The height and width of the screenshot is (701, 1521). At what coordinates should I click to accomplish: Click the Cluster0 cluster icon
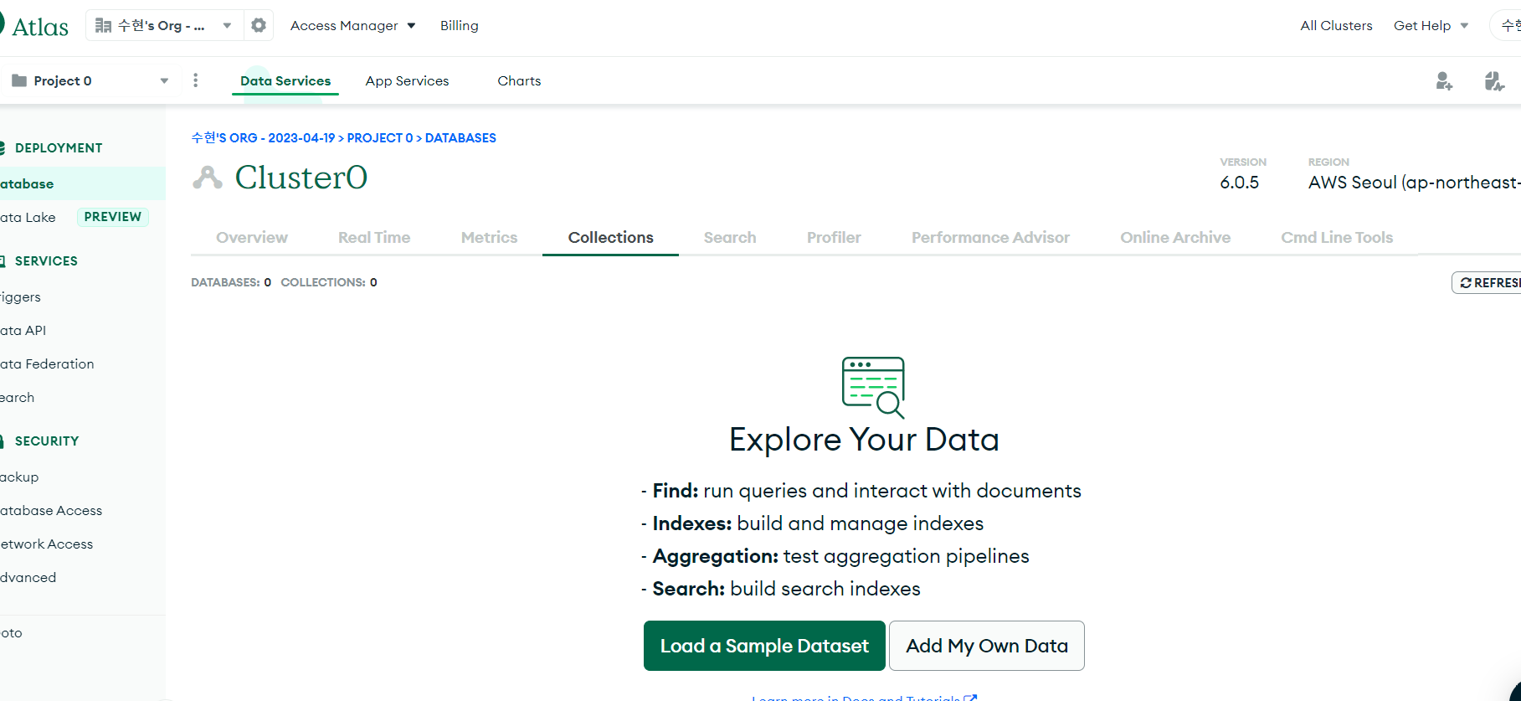(x=208, y=178)
